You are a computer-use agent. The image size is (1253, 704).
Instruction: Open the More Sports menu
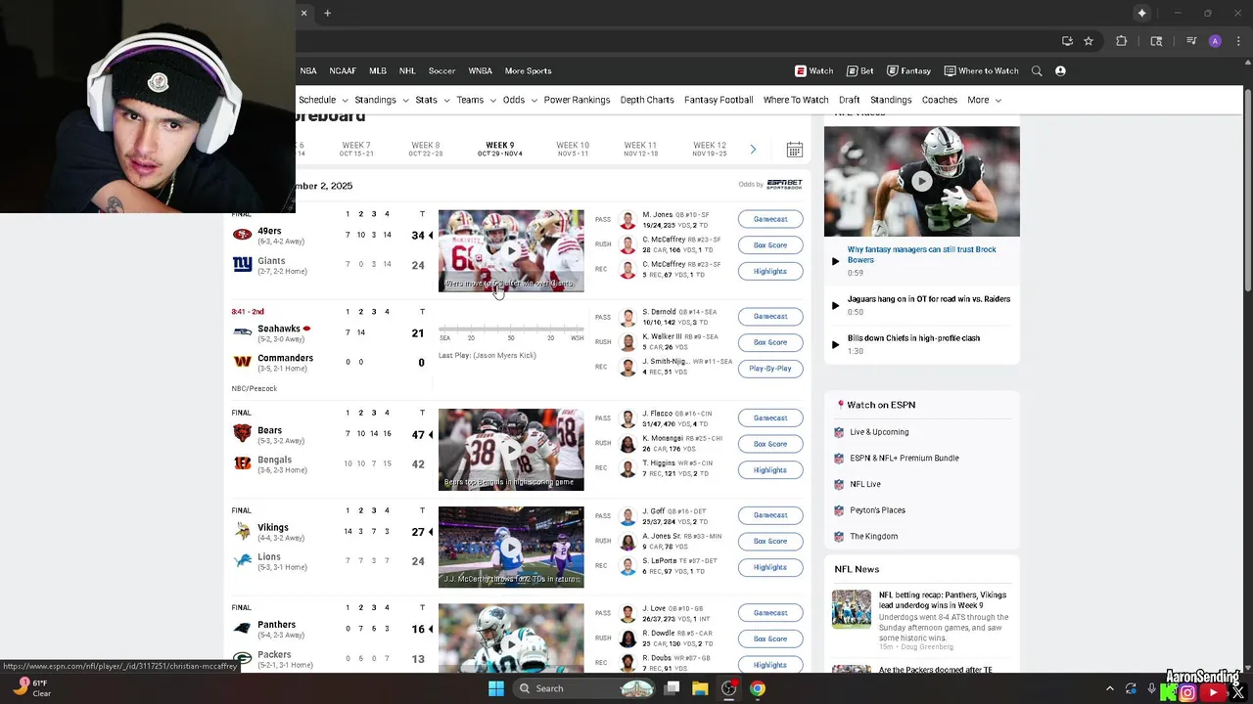[528, 70]
